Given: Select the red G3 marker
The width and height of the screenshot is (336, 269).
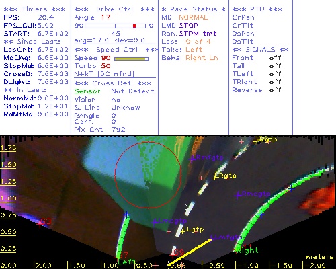Looking at the screenshot, I should (40, 223).
